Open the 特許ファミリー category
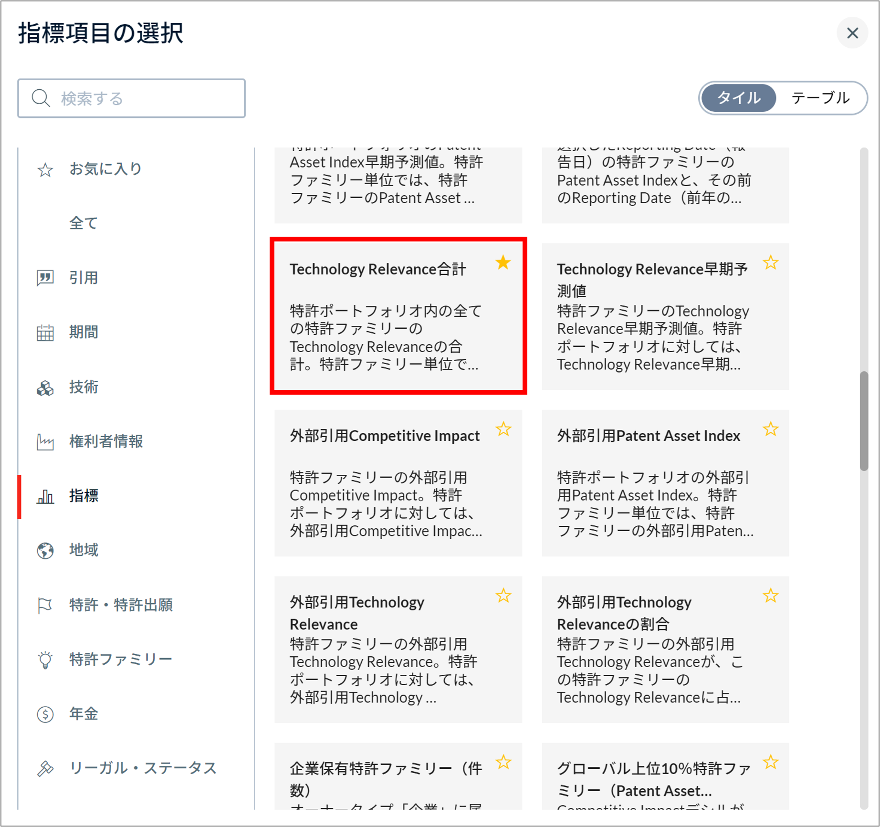880x827 pixels. click(120, 660)
